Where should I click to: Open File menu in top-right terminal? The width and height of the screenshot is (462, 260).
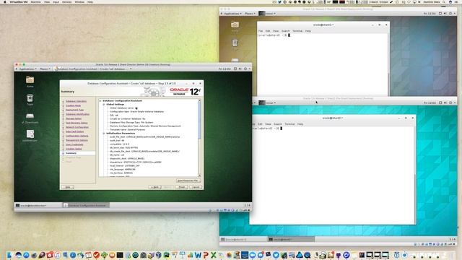coord(261,31)
